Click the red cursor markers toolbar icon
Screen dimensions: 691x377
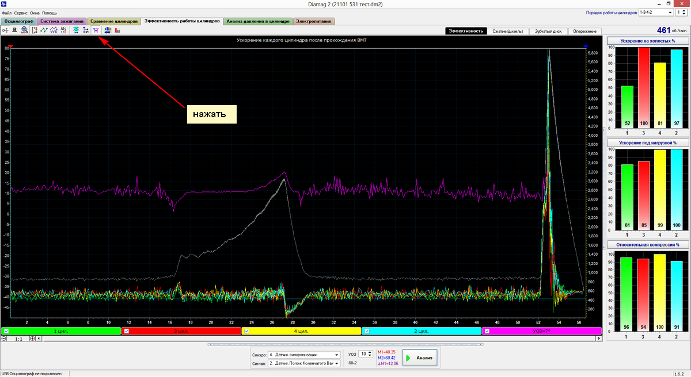click(x=35, y=30)
